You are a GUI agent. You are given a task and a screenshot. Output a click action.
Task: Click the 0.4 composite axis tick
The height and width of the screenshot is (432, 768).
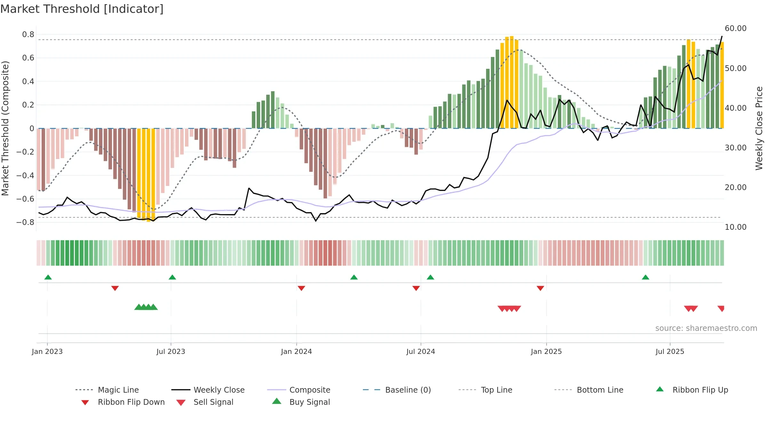28,81
